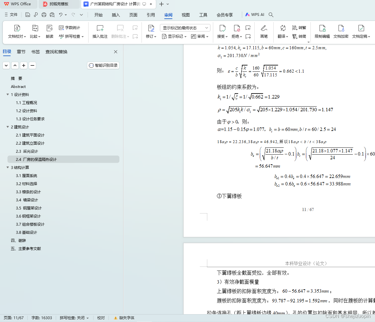The image size is (375, 322).
Task: Open the Review pane (审阅) dropdown
Action: point(200,36)
